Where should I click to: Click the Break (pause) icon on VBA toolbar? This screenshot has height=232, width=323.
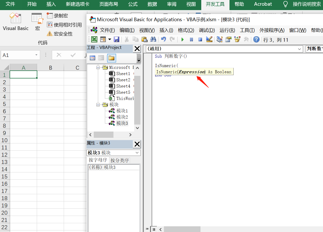(192, 39)
